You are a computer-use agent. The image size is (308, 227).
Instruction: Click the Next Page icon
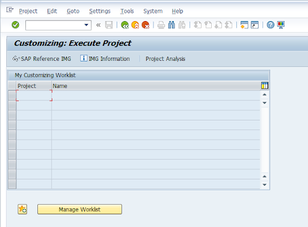point(218,25)
